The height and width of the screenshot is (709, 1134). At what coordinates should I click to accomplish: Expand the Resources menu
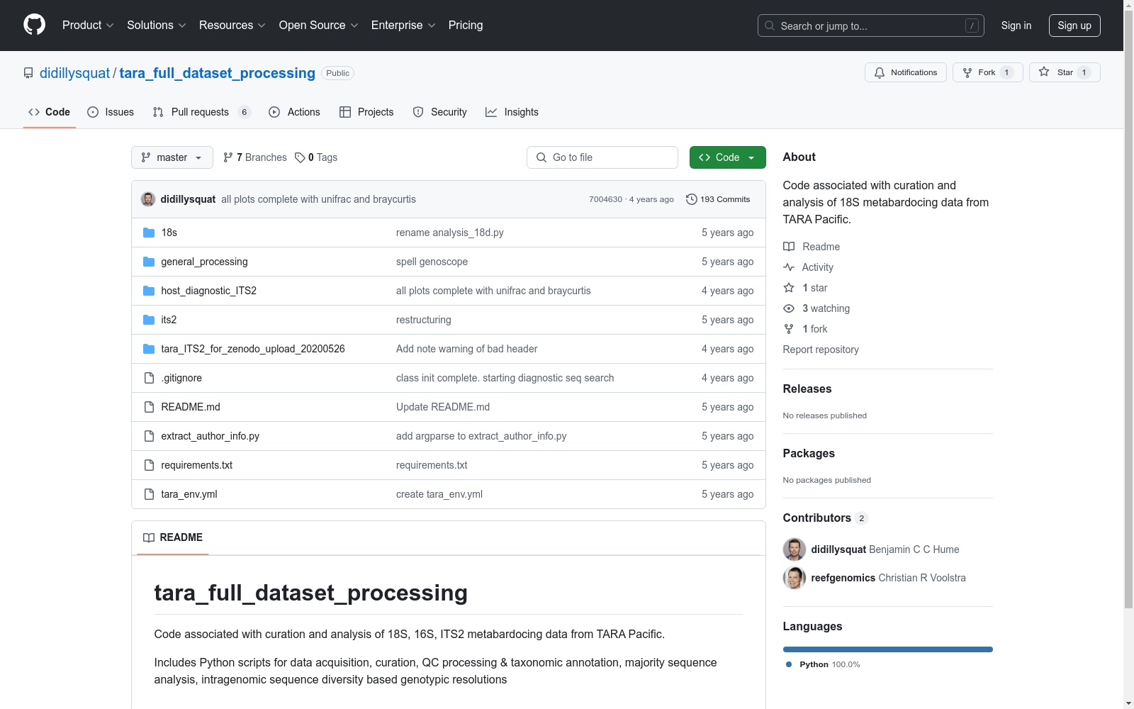[232, 26]
